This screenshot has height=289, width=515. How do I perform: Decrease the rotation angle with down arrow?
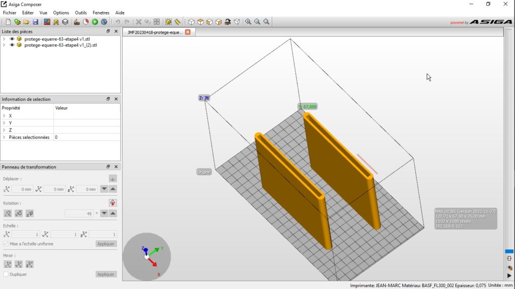(104, 213)
